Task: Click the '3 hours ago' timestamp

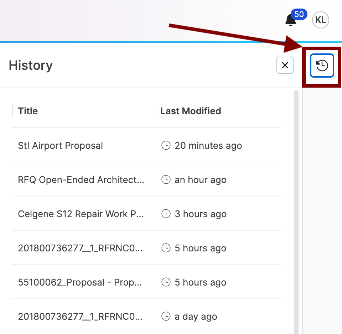Action: click(201, 214)
